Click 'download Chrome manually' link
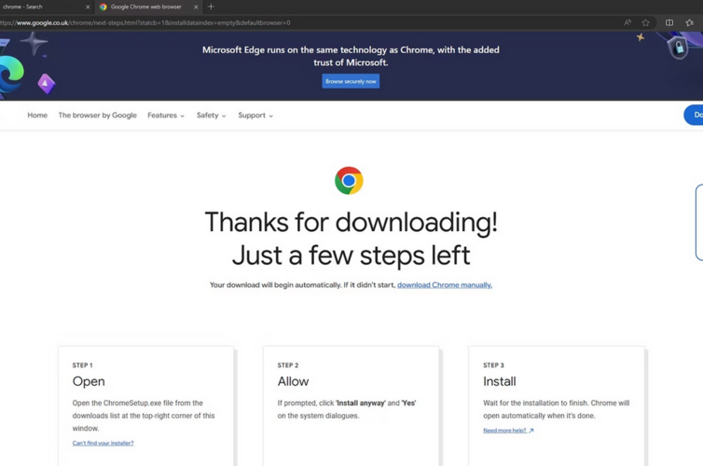 pos(445,285)
